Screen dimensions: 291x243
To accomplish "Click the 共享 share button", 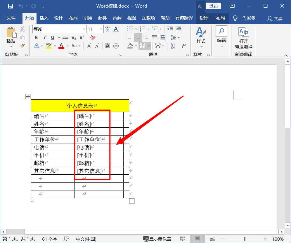I will click(275, 18).
